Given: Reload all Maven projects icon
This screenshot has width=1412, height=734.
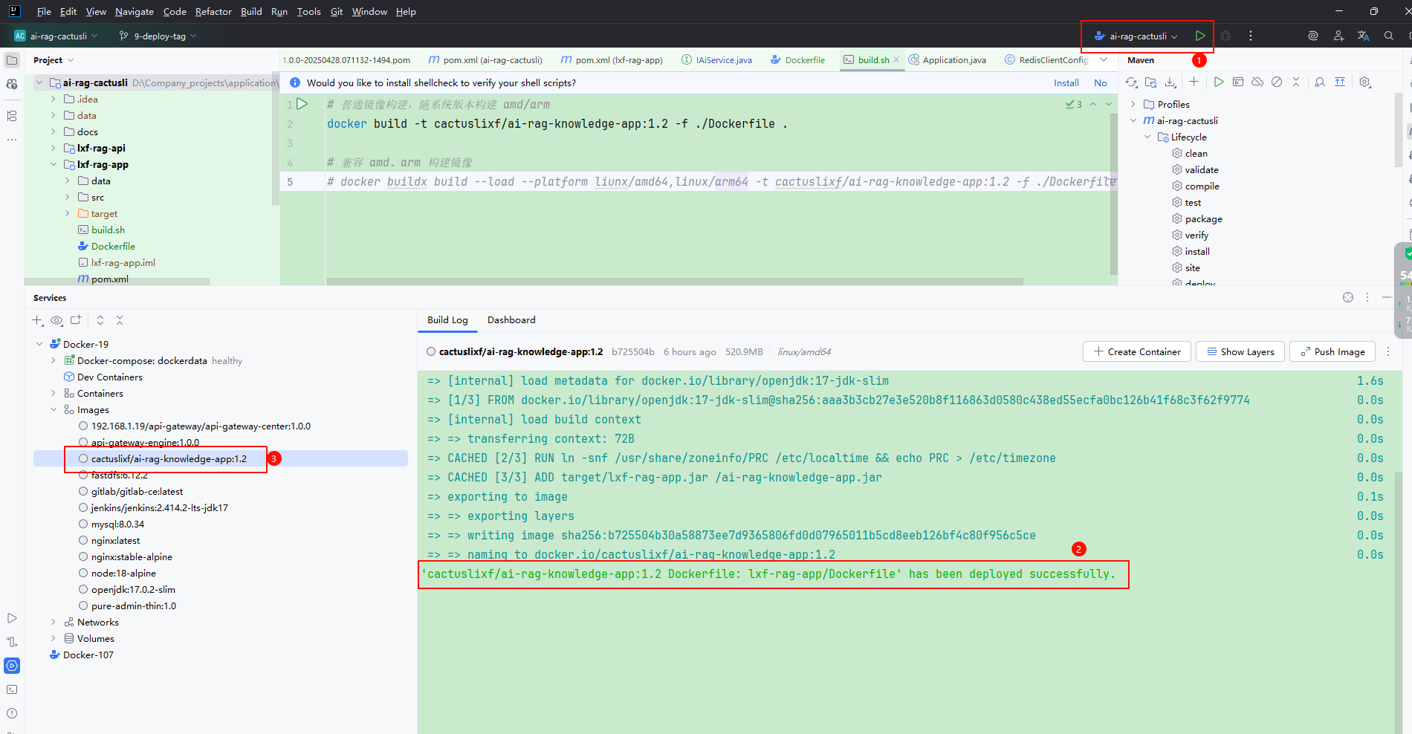Looking at the screenshot, I should click(x=1131, y=82).
